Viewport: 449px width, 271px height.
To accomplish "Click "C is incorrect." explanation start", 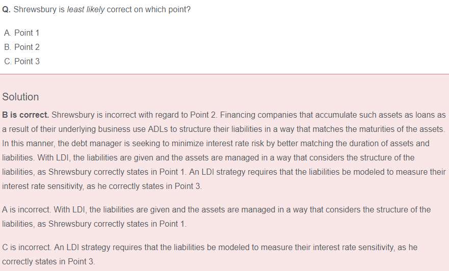I will click(26, 247).
